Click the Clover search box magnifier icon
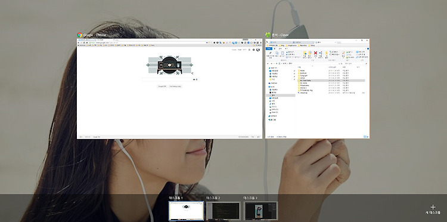The height and width of the screenshot is (222, 447). point(367,64)
